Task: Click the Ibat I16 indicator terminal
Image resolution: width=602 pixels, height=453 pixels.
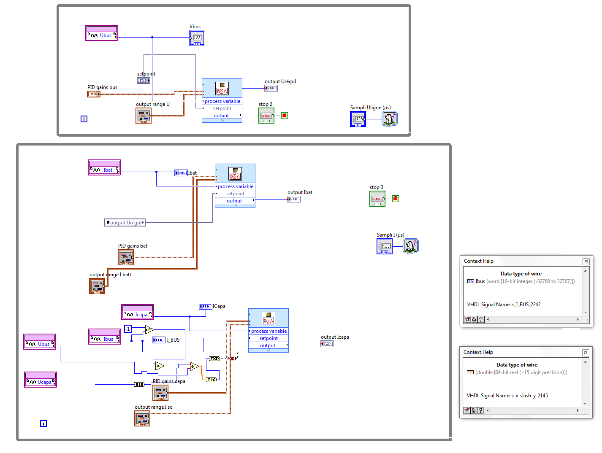Action: 181,173
